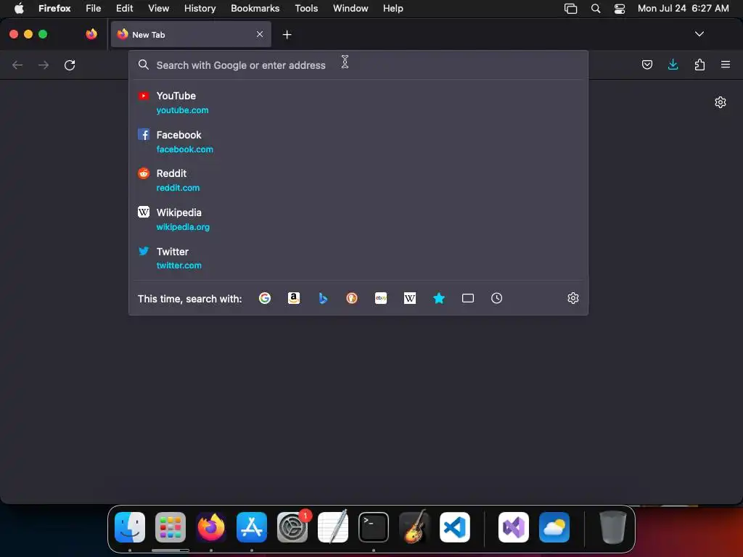Open Finder from the Dock
The image size is (743, 557).
coord(130,527)
